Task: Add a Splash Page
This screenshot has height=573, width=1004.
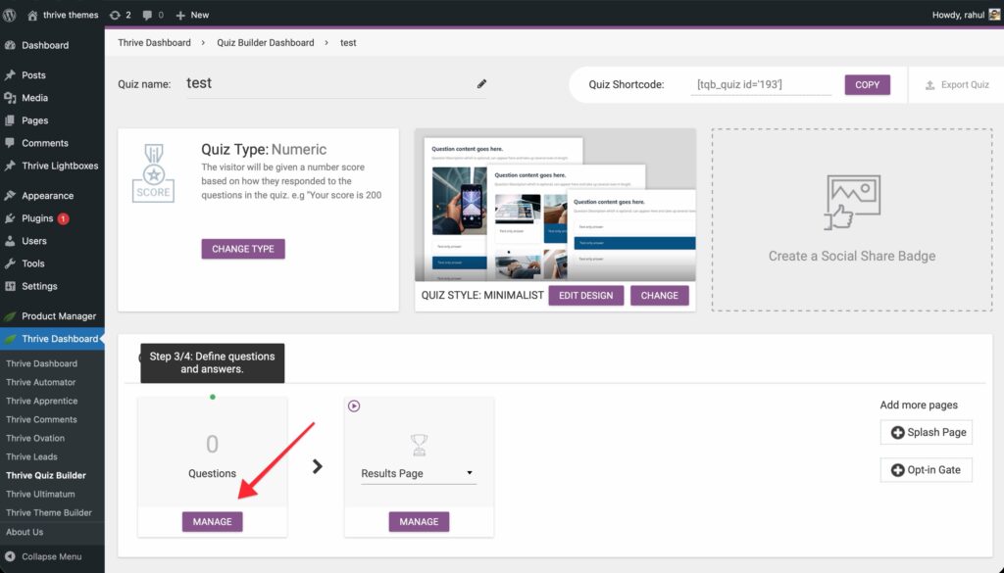Action: click(x=927, y=432)
